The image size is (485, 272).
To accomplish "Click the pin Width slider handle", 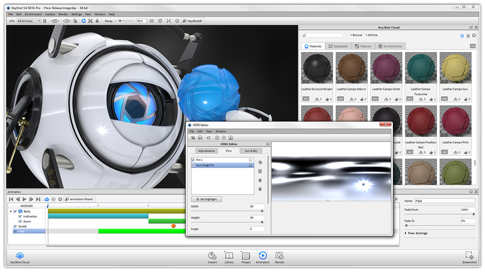I will tap(262, 211).
